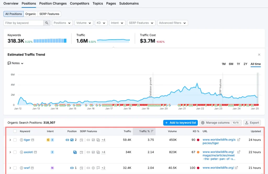The image size is (268, 174).
Task: Select the Organic positions tab
Action: click(30, 14)
